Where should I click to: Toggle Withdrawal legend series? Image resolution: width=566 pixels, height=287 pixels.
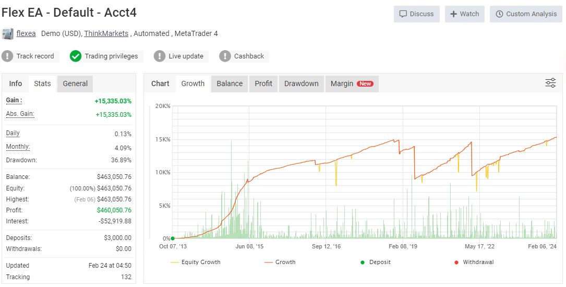(474, 262)
